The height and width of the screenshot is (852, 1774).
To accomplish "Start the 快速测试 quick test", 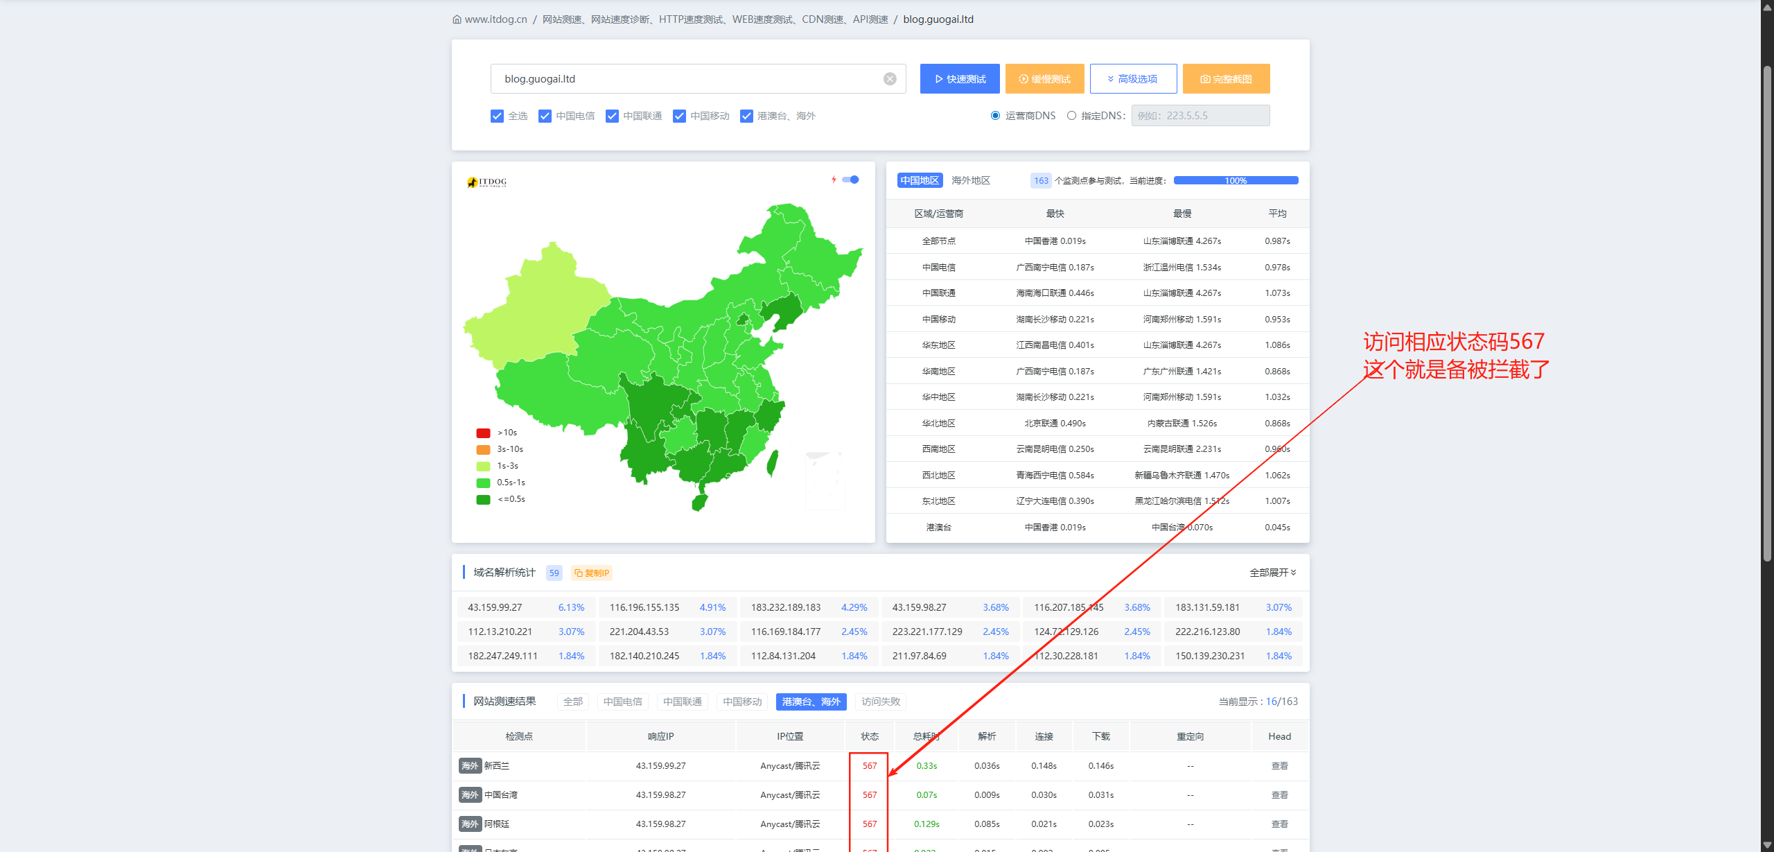I will (x=959, y=79).
